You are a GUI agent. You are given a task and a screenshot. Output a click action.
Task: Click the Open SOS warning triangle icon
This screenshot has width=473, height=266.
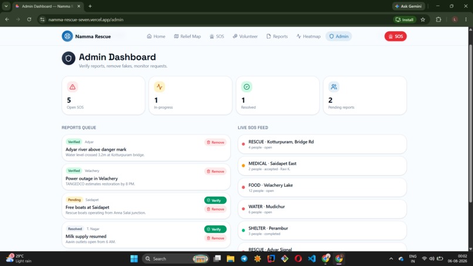(x=72, y=87)
